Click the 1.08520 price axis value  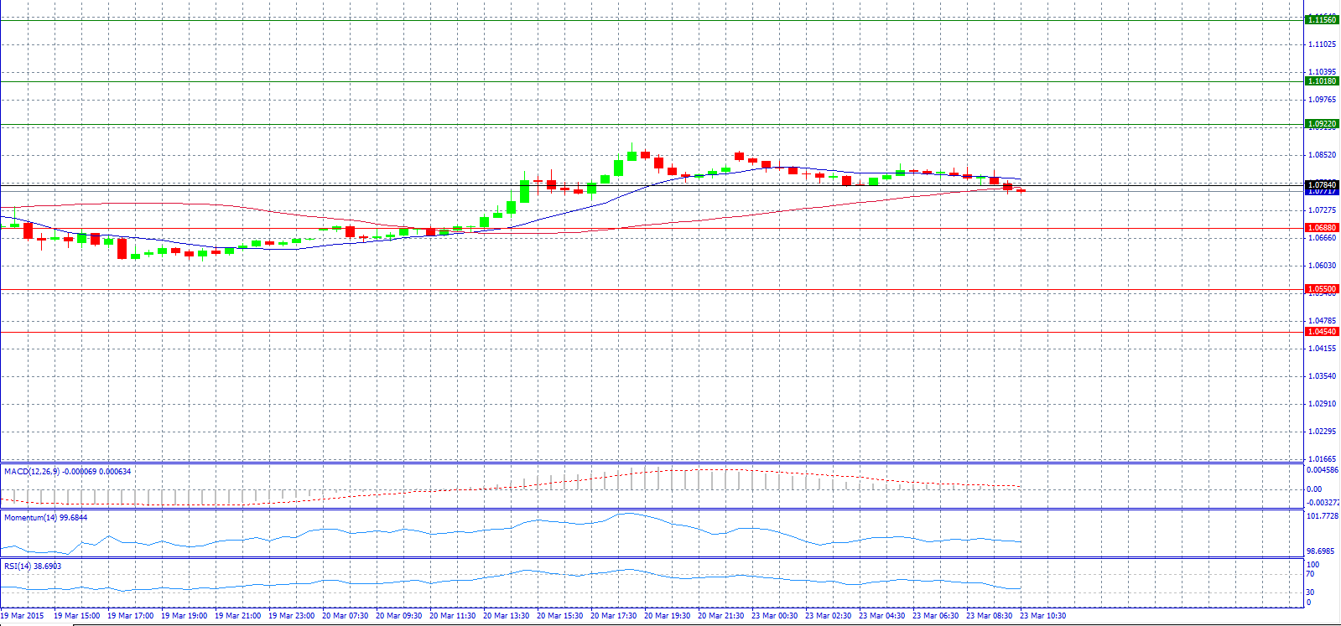click(x=1323, y=155)
